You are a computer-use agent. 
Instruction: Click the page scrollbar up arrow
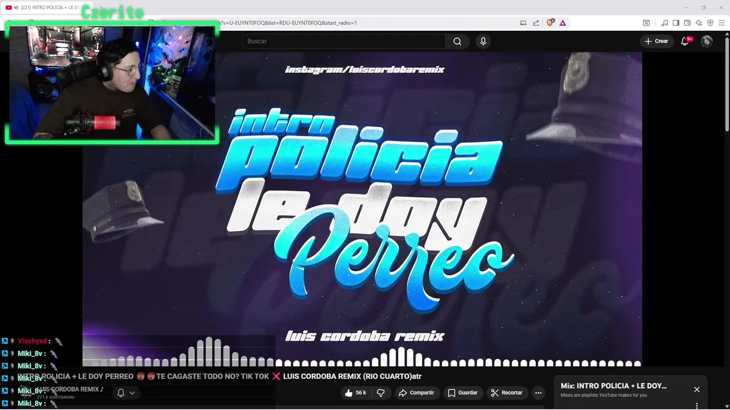coord(727,35)
